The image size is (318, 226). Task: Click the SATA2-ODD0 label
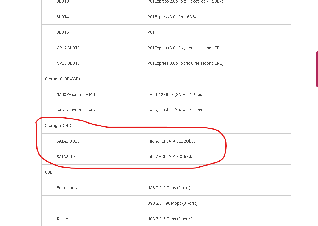coord(68,141)
